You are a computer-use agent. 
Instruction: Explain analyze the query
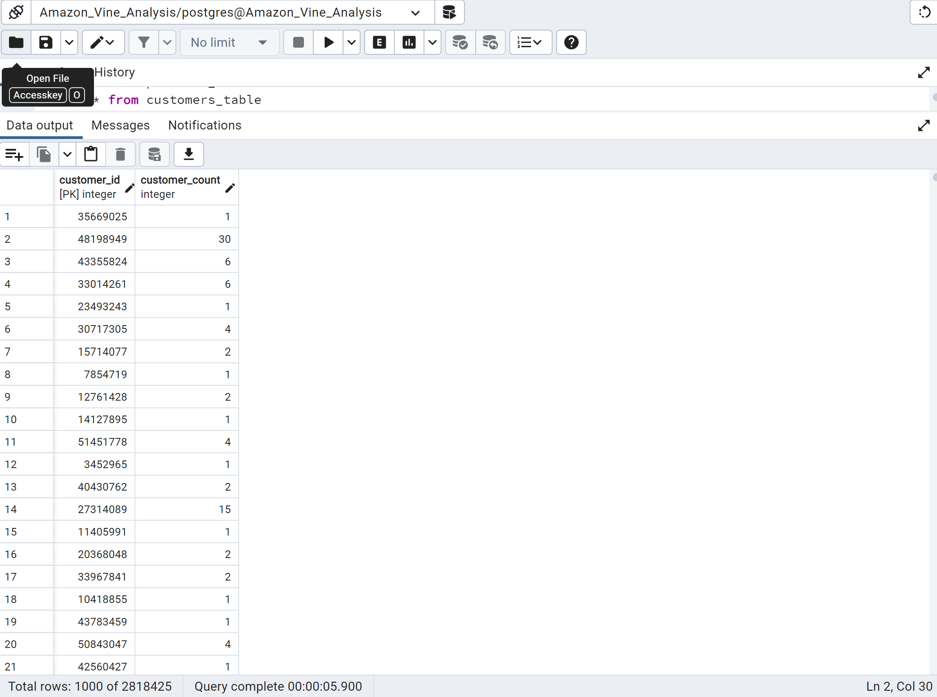(409, 42)
